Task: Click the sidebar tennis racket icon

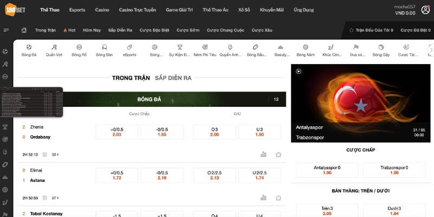Action: pyautogui.click(x=5, y=64)
